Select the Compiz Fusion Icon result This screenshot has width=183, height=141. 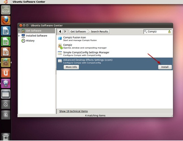115,39
